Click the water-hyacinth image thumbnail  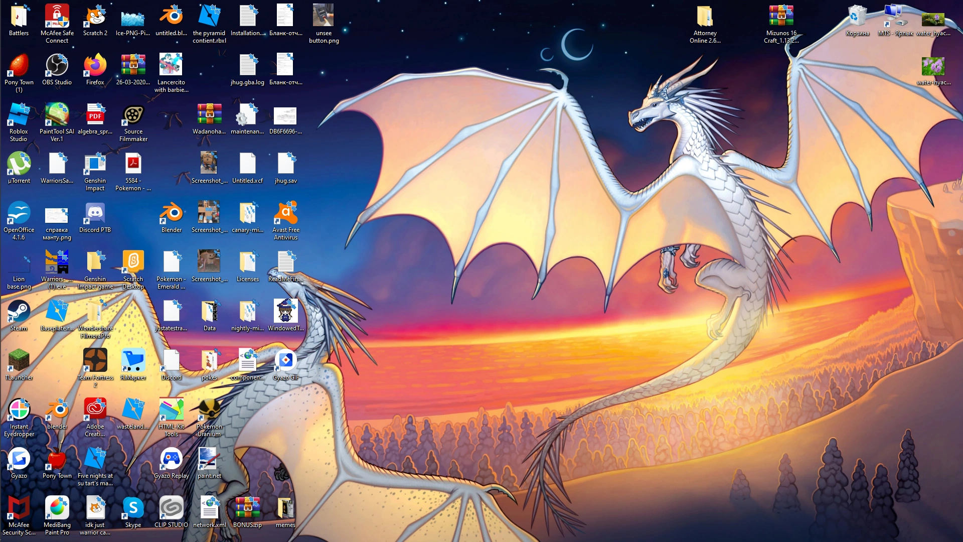933,66
